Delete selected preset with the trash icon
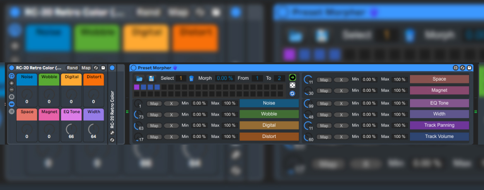The image size is (484, 190). pyautogui.click(x=192, y=78)
